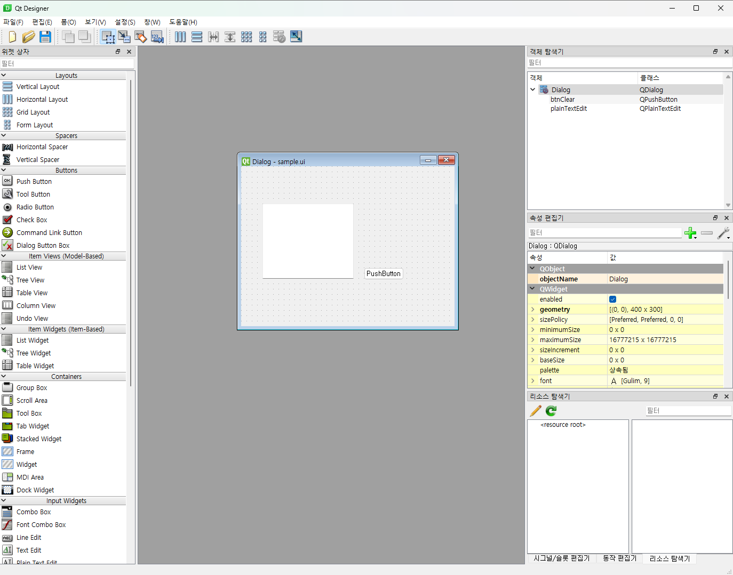Toggle the enabled property checkbox

(x=612, y=299)
